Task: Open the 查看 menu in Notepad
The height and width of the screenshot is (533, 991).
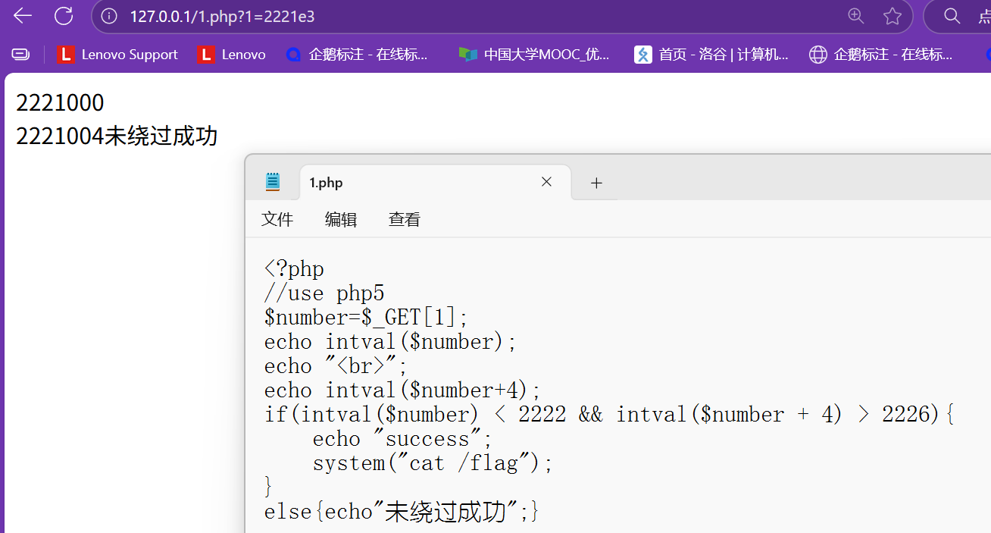Action: point(405,220)
